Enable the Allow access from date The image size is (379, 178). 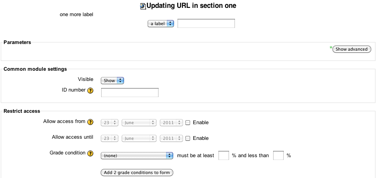coord(188,123)
